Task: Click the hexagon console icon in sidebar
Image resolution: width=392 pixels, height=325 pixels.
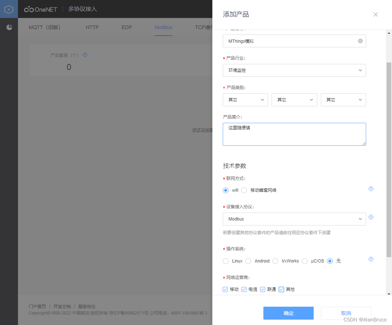Action: pos(9,9)
